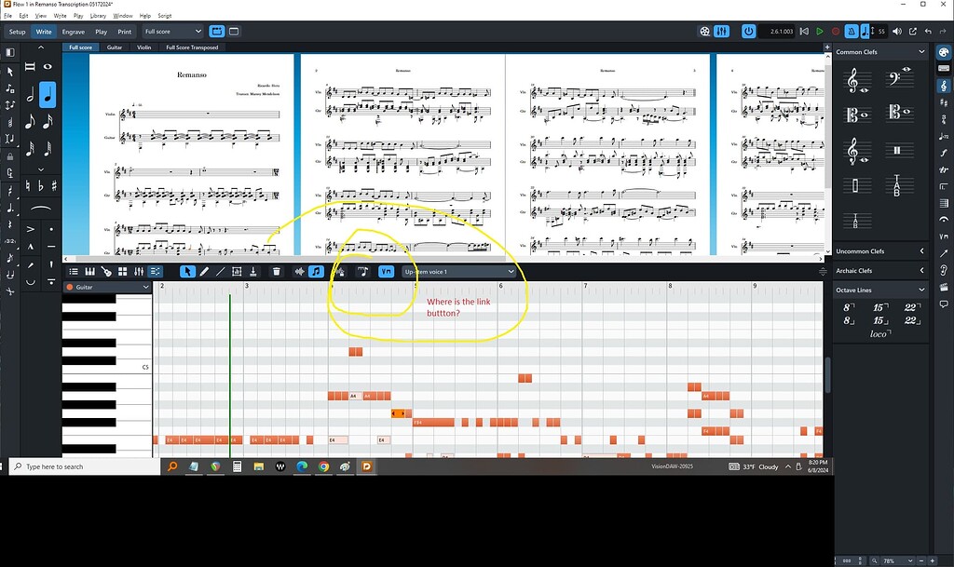This screenshot has height=567, width=954.
Task: Switch to Engrave mode
Action: 74,31
